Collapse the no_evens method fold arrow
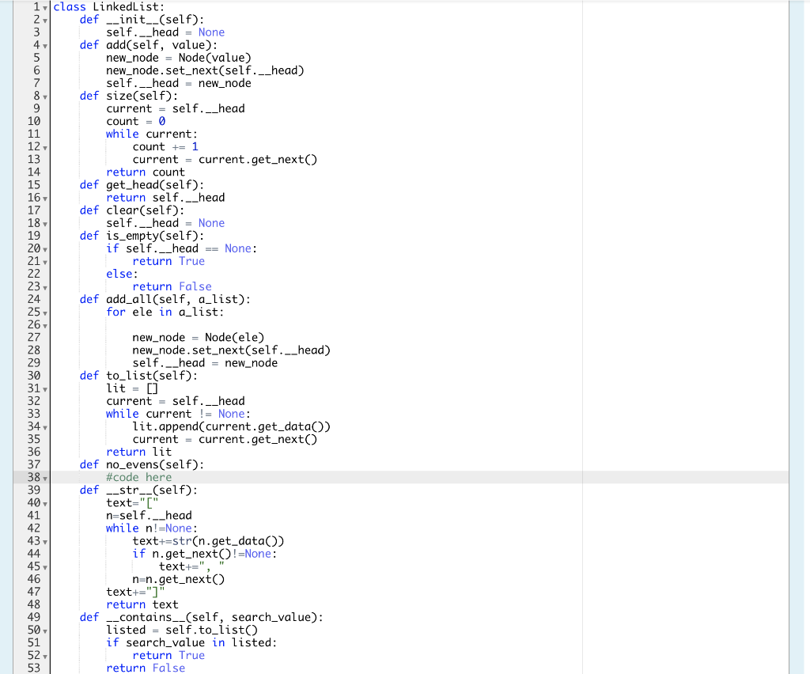 (x=45, y=478)
